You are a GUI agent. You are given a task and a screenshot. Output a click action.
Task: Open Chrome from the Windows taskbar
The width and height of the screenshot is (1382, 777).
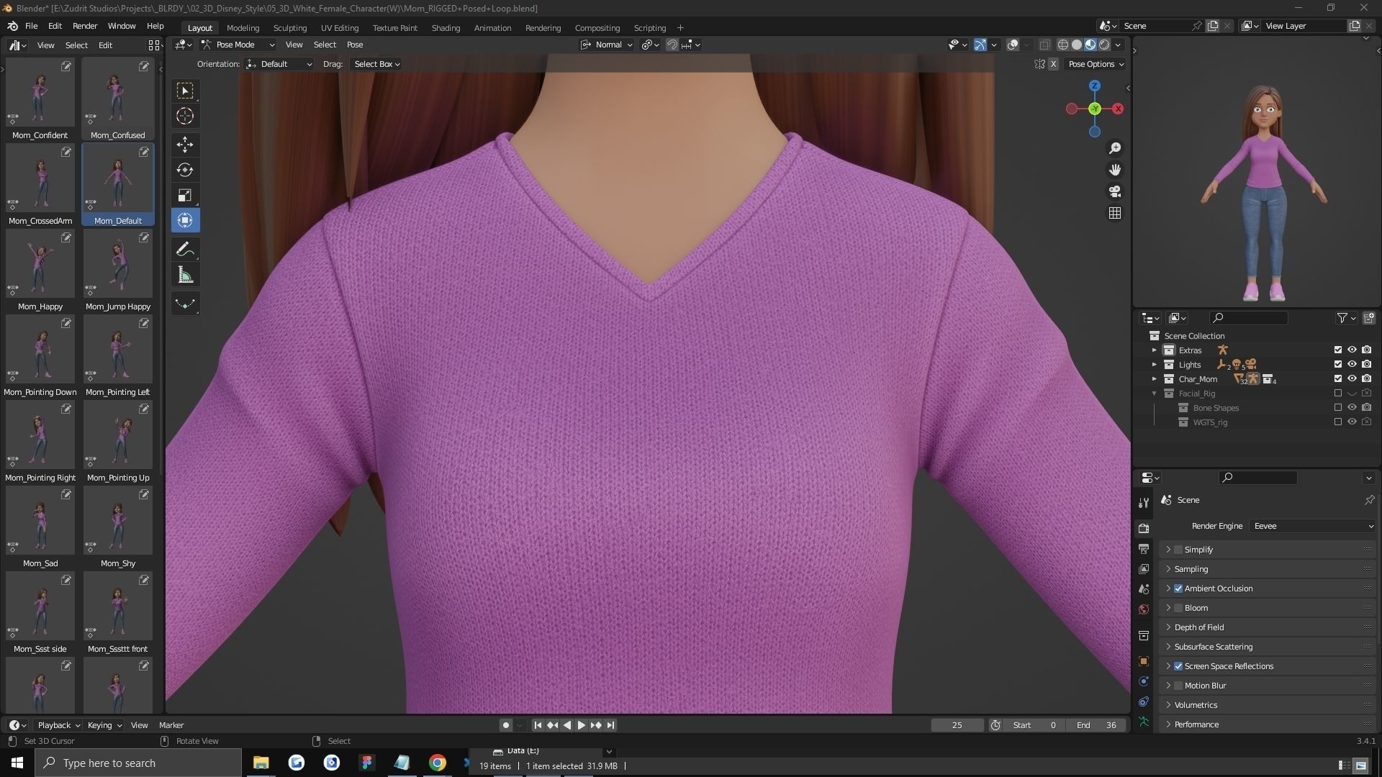tap(438, 763)
